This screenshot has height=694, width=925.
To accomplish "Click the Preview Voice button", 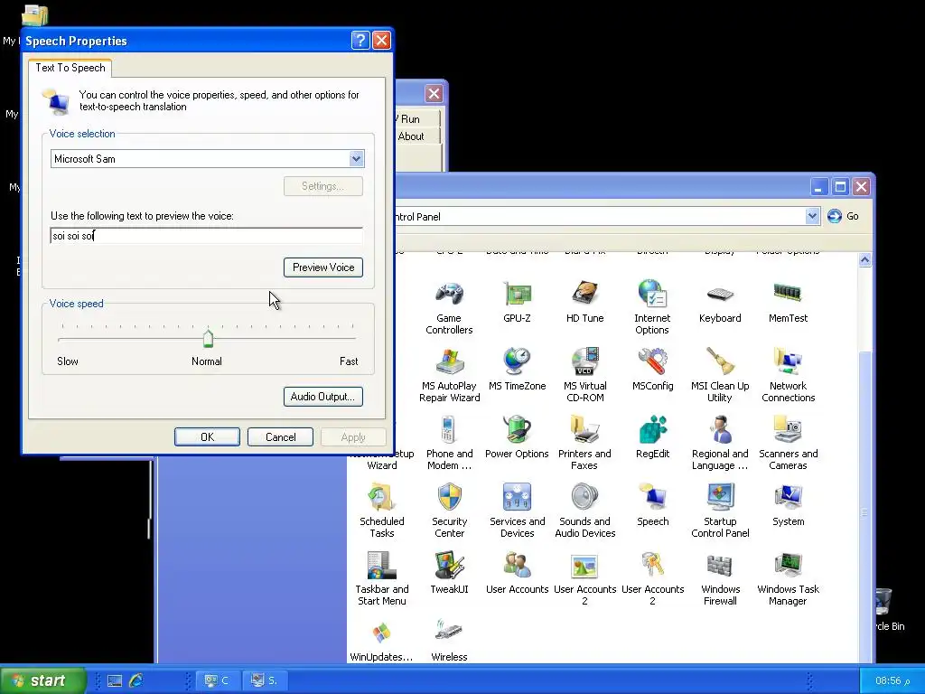I will (323, 267).
